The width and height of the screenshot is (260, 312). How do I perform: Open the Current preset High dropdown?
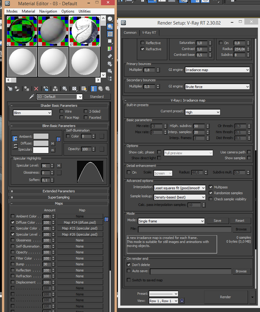coord(203,112)
